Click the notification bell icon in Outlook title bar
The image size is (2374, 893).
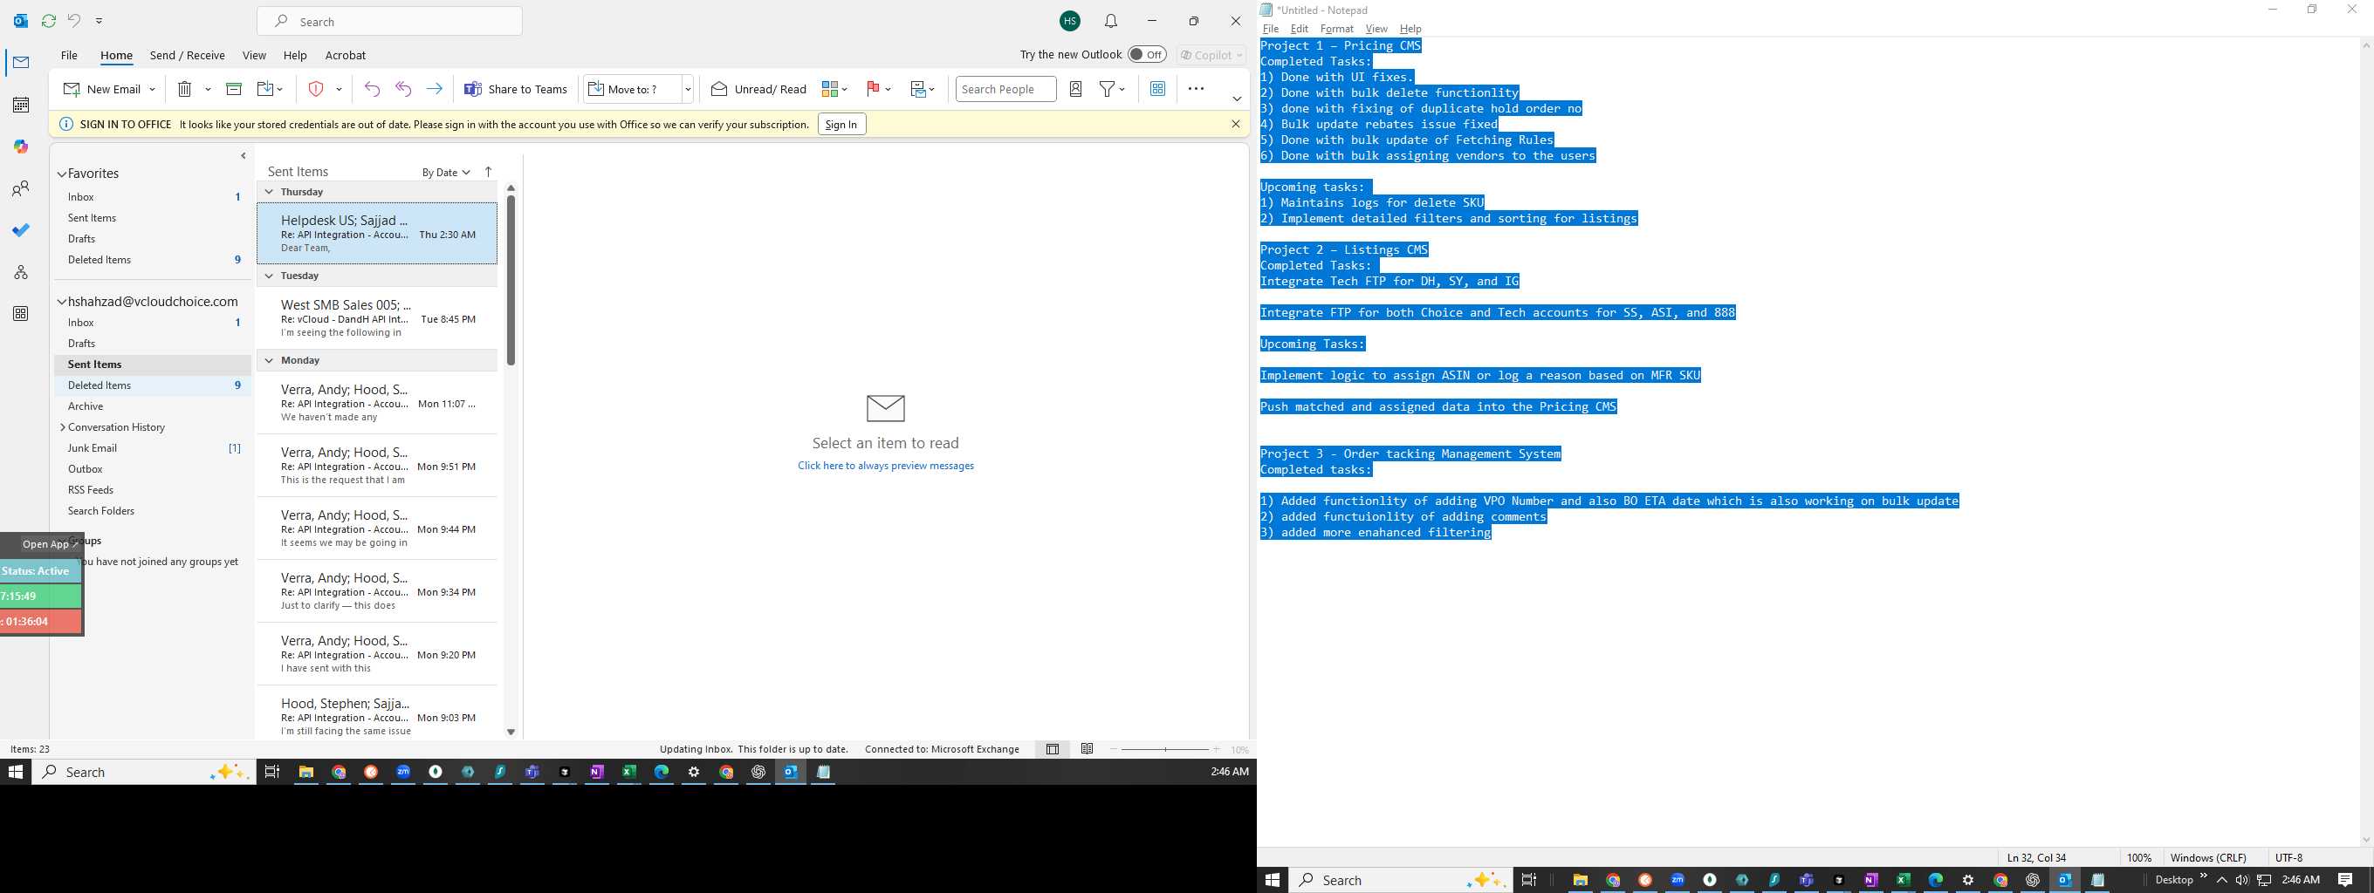point(1111,21)
